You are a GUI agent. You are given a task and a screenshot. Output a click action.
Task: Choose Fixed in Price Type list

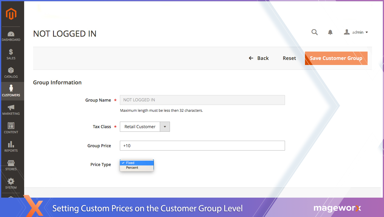pos(137,163)
